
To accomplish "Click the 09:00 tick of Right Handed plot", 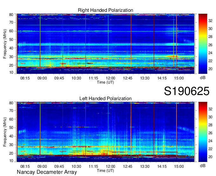I will (x=42, y=78).
